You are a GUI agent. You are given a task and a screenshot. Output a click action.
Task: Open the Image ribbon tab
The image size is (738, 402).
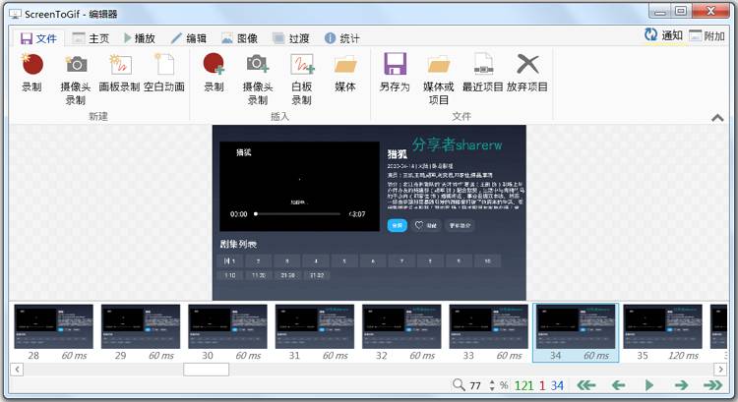tap(239, 38)
